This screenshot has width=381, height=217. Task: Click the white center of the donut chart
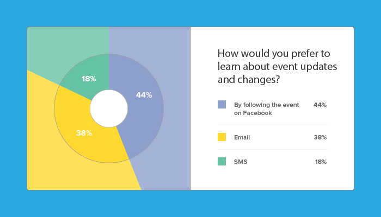109,108
